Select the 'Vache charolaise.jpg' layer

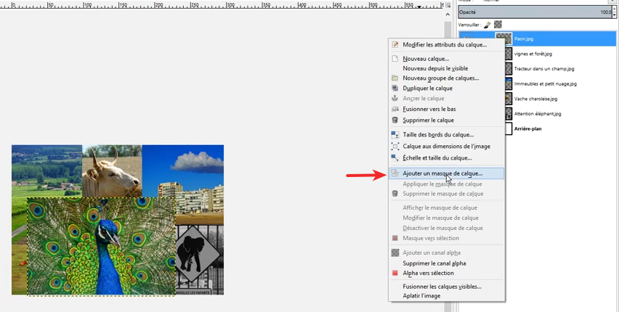(x=535, y=99)
